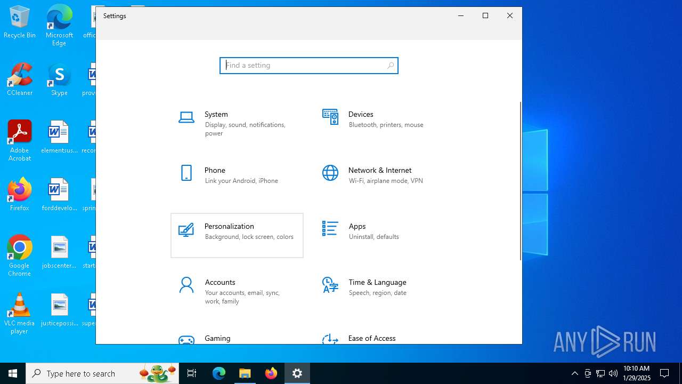
Task: Open Apps settings icon
Action: pos(330,229)
